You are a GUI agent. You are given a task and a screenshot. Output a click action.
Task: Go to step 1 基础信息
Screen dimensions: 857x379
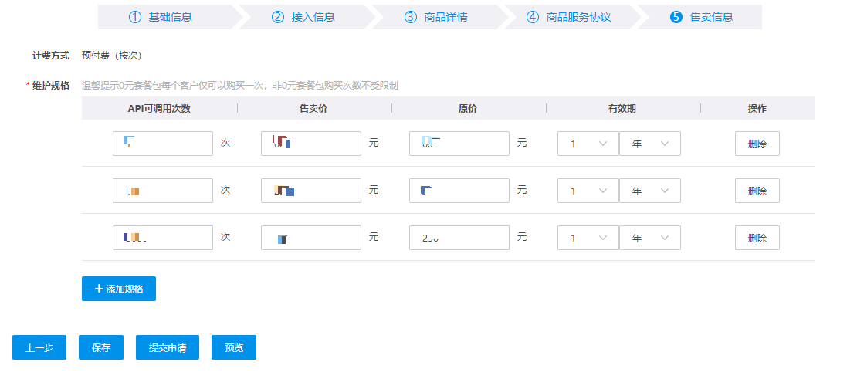click(161, 17)
